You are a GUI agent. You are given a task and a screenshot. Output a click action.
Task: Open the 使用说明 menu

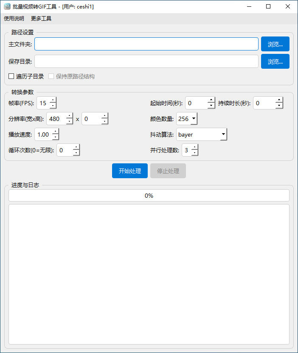pyautogui.click(x=14, y=19)
